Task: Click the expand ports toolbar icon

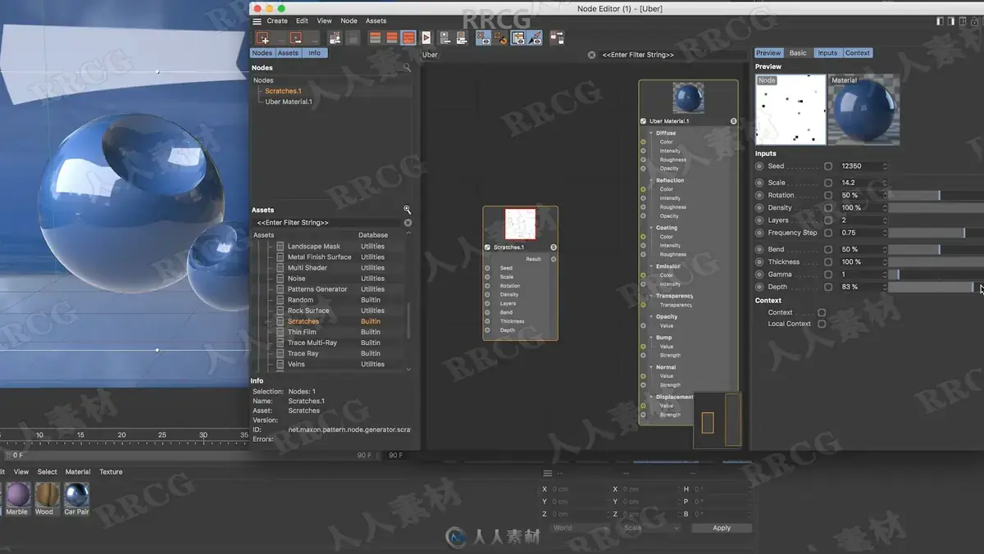Action: (x=462, y=38)
